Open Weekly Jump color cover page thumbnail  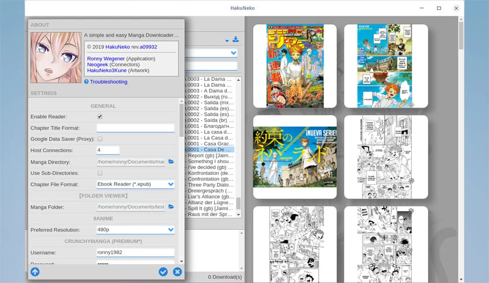pyautogui.click(x=295, y=66)
